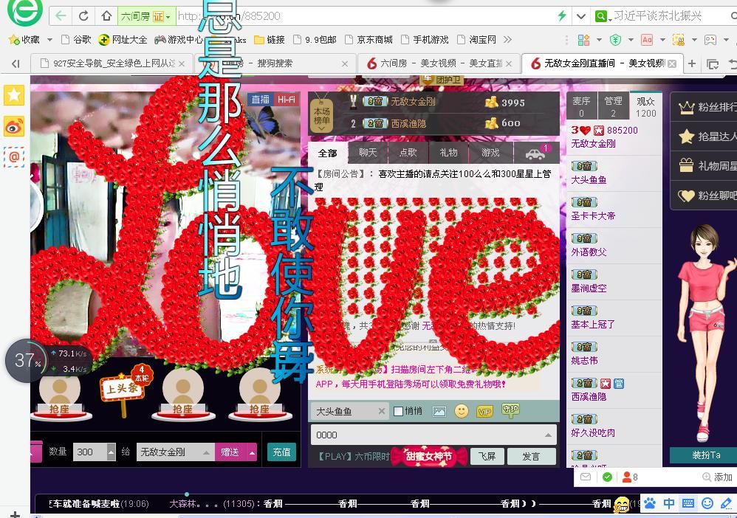Screen dimensions: 737x518
Task: Open the 抢星达人 panel link
Action: 704,137
